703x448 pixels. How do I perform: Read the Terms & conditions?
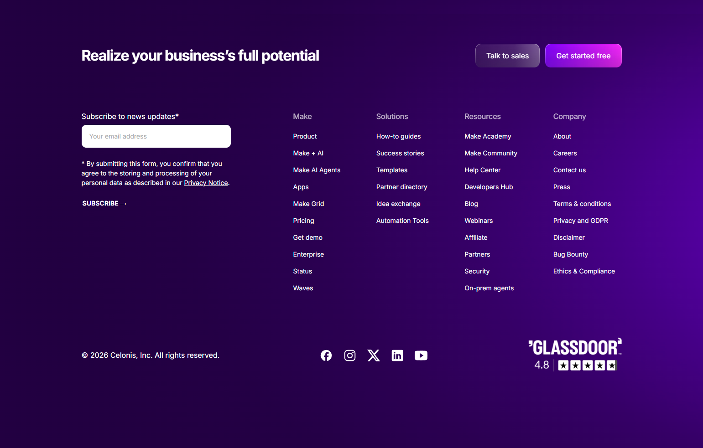pyautogui.click(x=582, y=204)
